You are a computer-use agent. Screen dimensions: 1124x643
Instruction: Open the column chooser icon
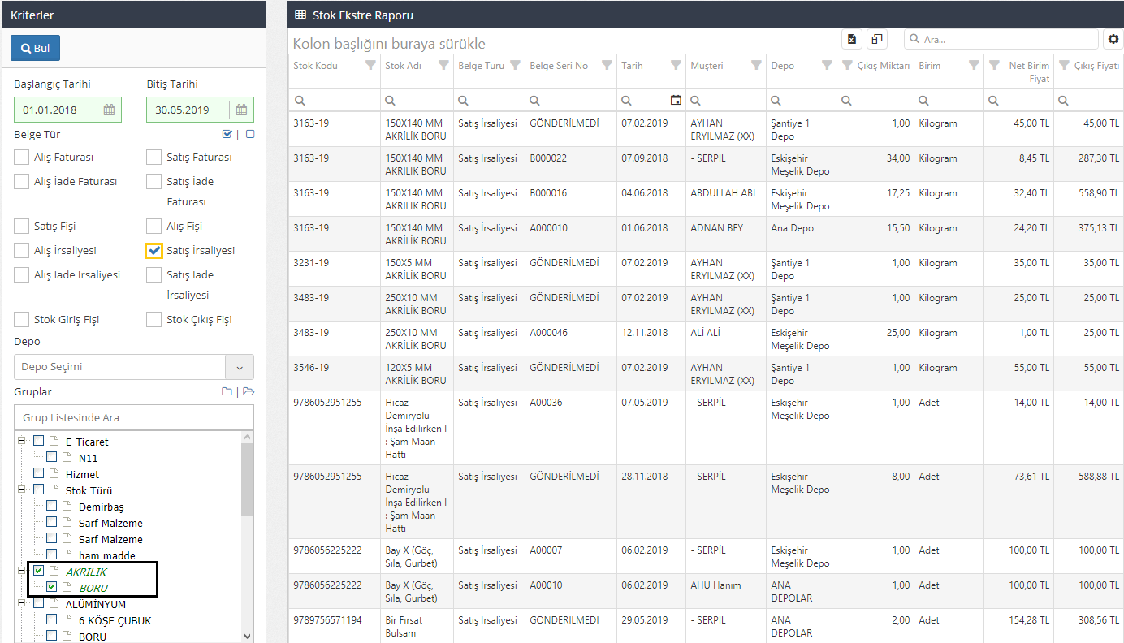pos(877,39)
